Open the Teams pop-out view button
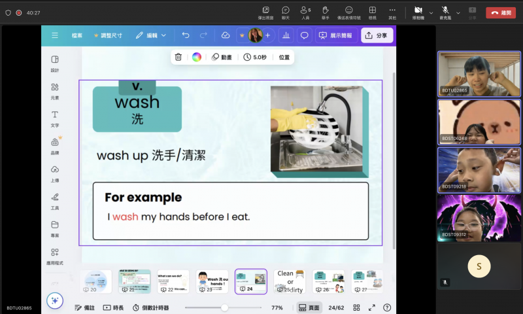Viewport: 523px width, 314px height. point(265,12)
